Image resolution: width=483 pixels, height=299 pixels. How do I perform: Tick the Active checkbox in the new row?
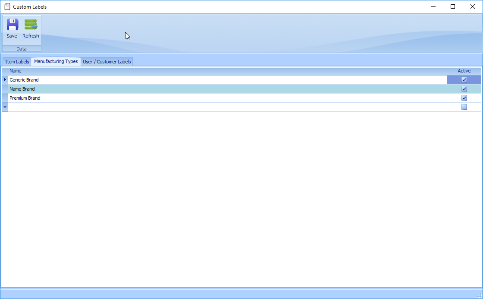[x=464, y=107]
